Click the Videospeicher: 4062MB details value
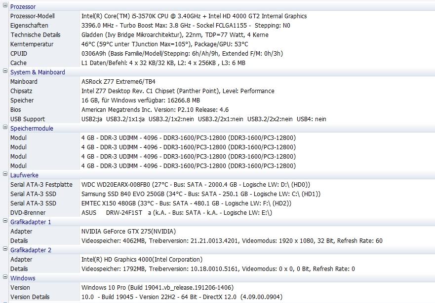The height and width of the screenshot is (303, 435). point(232,241)
